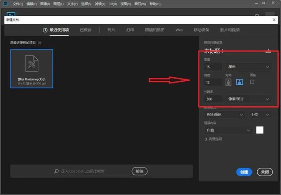This screenshot has height=195, width=281.
Task: Close the 新建文档 dialog with X
Action: click(274, 20)
